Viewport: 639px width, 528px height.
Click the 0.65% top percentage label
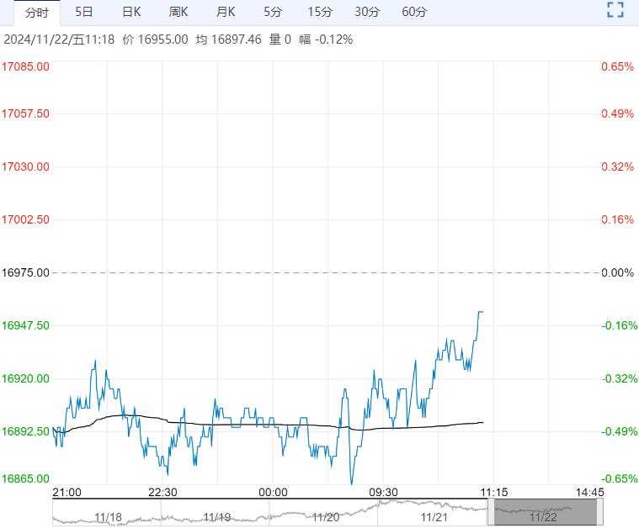tap(616, 66)
